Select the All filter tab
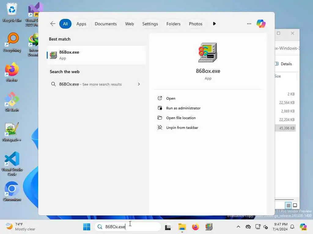313x234 pixels. (x=65, y=24)
